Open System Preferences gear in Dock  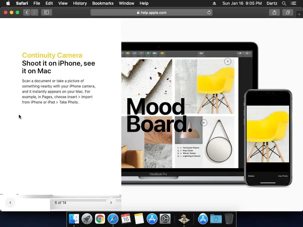165,219
